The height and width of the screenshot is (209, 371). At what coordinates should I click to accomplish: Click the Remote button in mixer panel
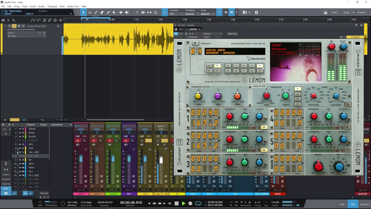pyautogui.click(x=44, y=193)
